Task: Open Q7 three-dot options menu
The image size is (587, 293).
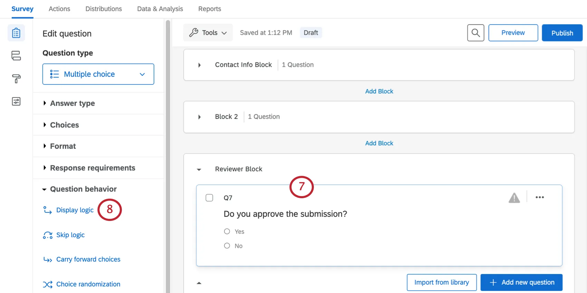Action: [539, 198]
